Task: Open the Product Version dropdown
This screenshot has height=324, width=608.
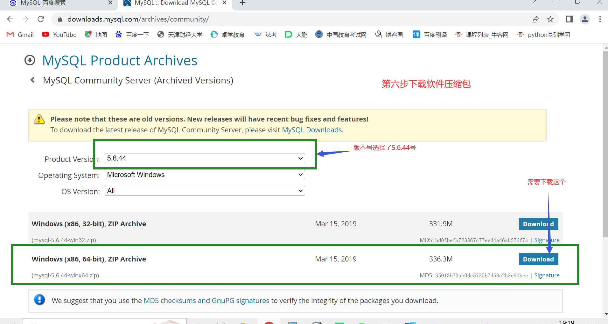Action: click(205, 158)
